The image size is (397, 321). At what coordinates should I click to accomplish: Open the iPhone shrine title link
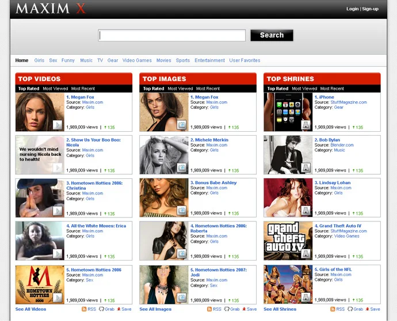325,97
